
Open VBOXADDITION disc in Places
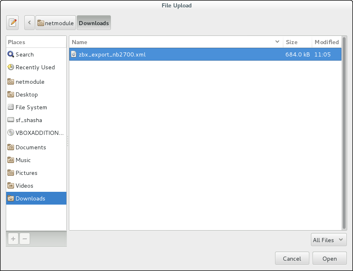[x=36, y=133]
